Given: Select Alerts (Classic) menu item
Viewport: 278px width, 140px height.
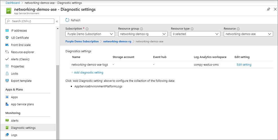Looking at the screenshot, I should (20, 59).
